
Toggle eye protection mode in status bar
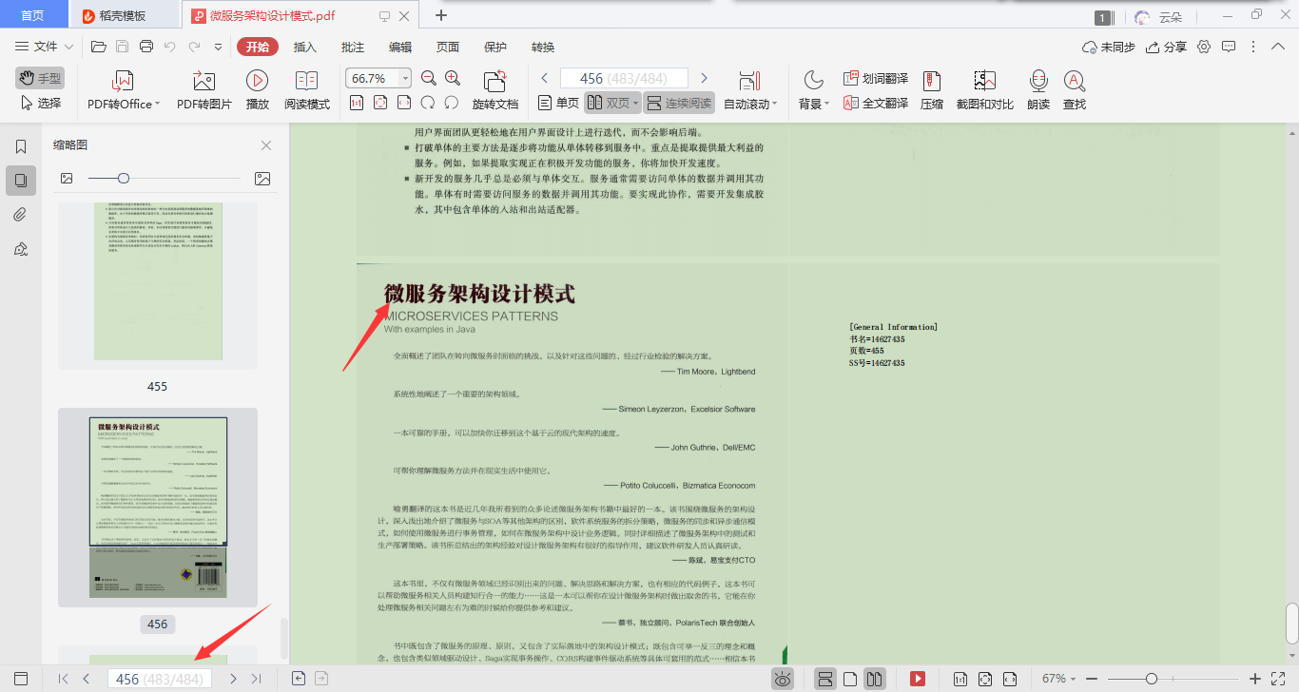point(783,679)
